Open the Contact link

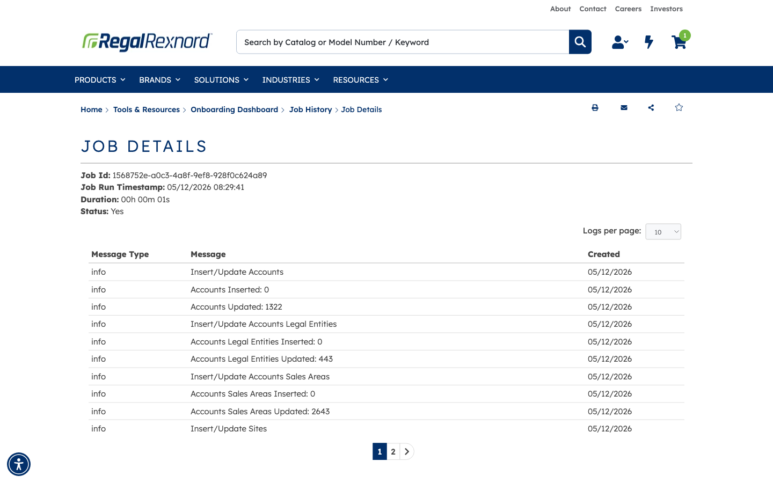pos(593,9)
